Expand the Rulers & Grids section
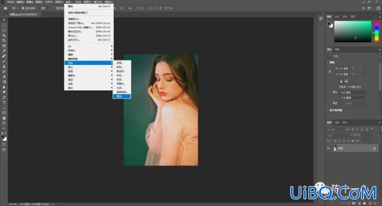382x206 pixels. click(327, 110)
